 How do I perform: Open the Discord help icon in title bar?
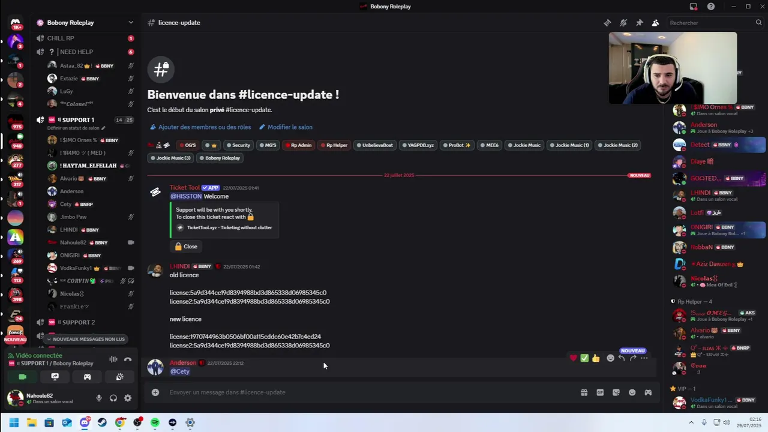(711, 7)
